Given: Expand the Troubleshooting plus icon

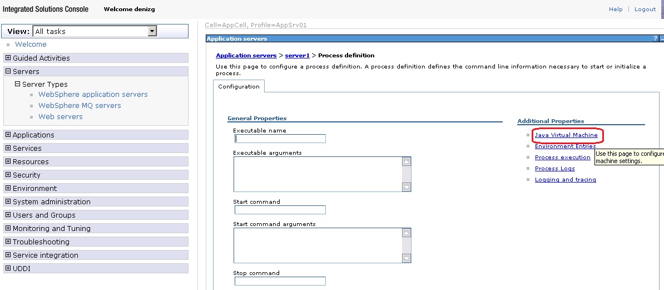Looking at the screenshot, I should 8,242.
